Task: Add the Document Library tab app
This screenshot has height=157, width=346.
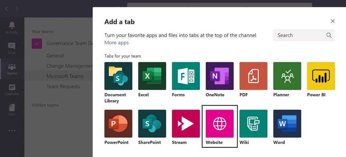Action: click(118, 76)
